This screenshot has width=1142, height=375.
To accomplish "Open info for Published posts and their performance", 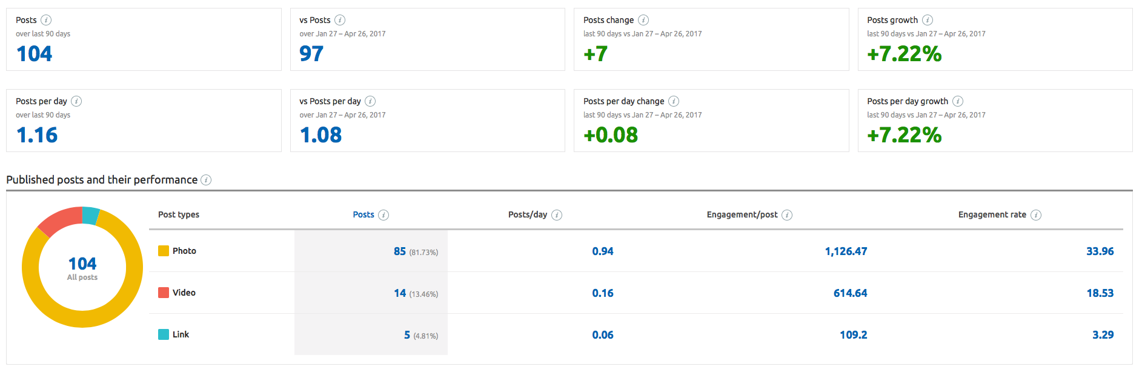I will click(x=206, y=180).
